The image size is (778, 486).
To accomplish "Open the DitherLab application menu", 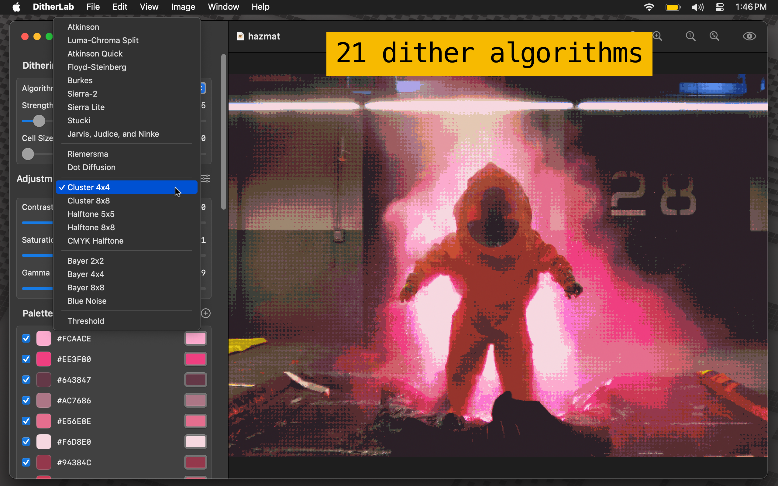I will [x=53, y=7].
